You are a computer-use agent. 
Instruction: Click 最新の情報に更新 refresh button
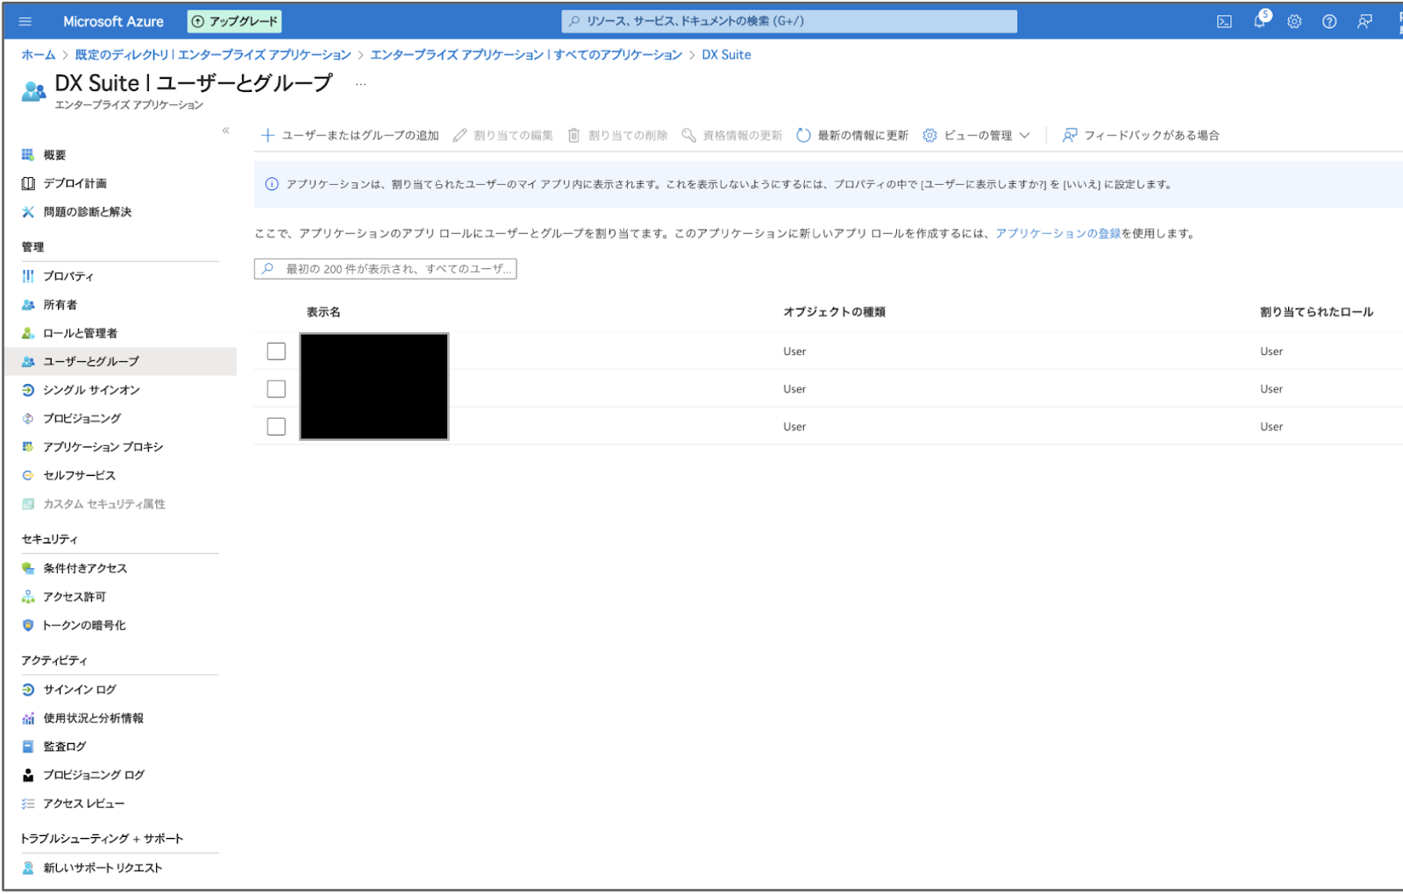[x=852, y=135]
